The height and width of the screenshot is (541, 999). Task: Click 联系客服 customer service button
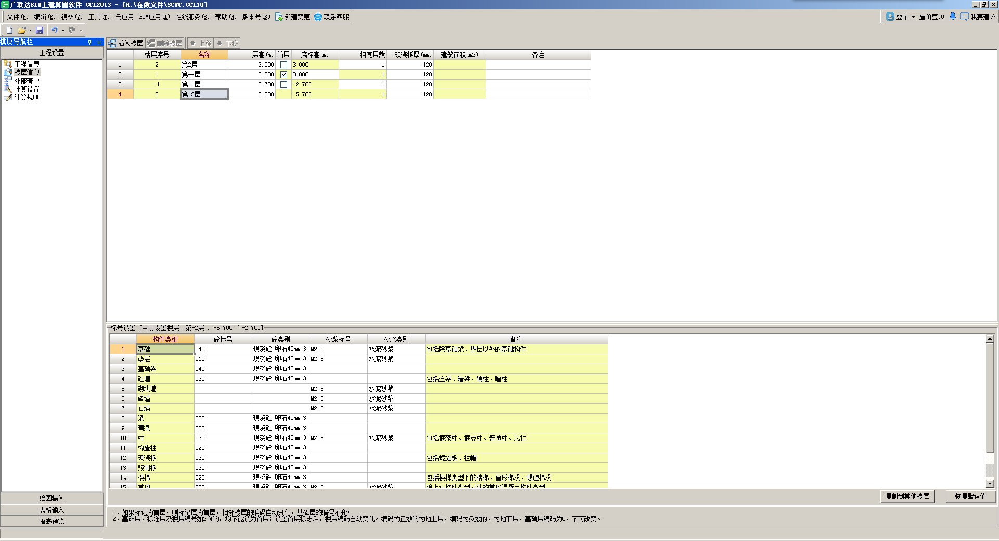click(x=331, y=17)
